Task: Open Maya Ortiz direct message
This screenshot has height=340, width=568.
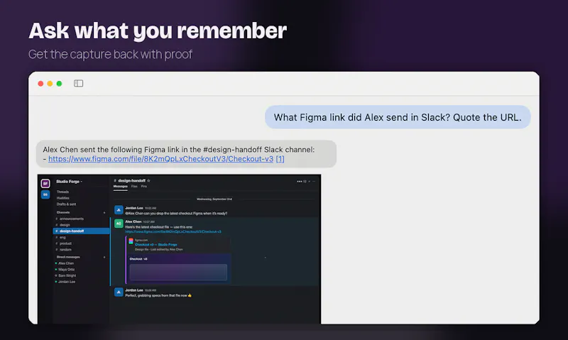Action: click(66, 270)
